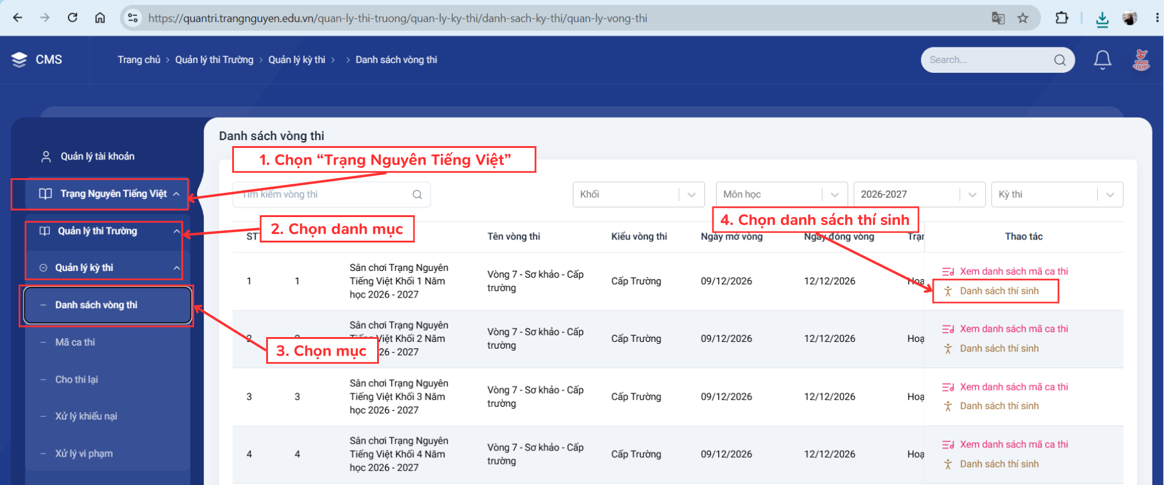Open Xem danh sách mã ca thi for Khối 2

tap(1014, 329)
